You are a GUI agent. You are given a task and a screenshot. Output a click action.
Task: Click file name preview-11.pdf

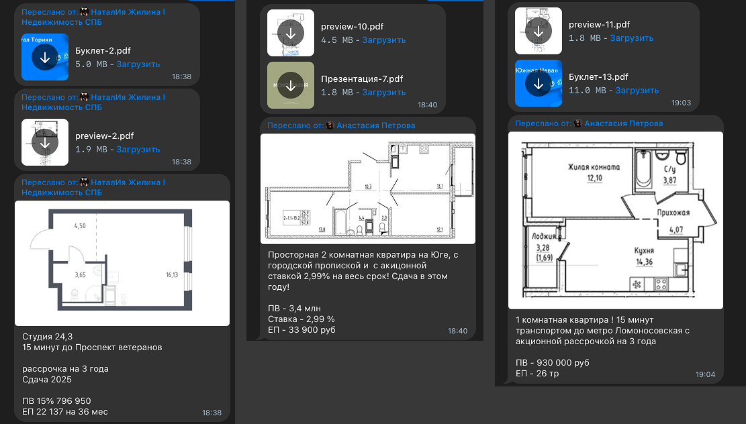[600, 24]
